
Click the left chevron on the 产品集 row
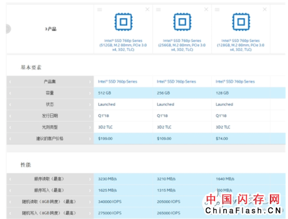(10, 82)
